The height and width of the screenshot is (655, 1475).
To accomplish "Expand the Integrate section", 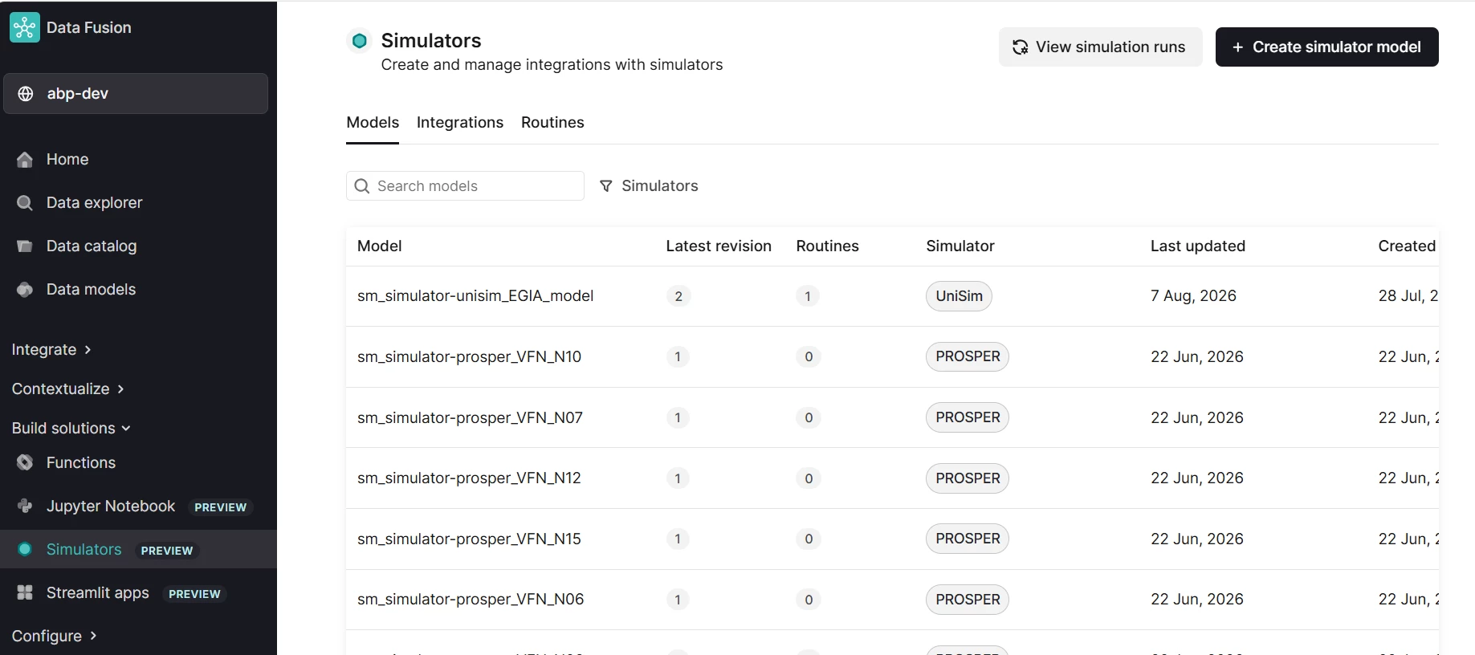I will coord(52,350).
